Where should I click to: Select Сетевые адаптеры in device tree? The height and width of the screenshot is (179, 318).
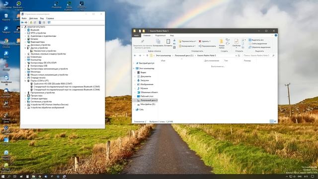click(39, 98)
